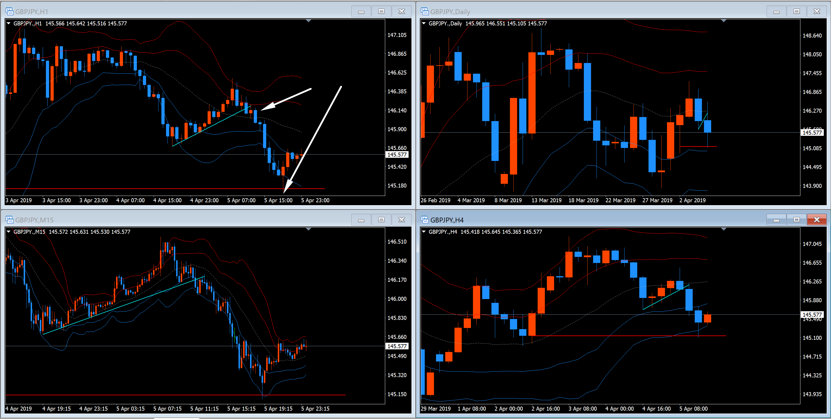The height and width of the screenshot is (419, 831).
Task: Click the GBPJPY,Daily window chart icon
Action: click(424, 12)
